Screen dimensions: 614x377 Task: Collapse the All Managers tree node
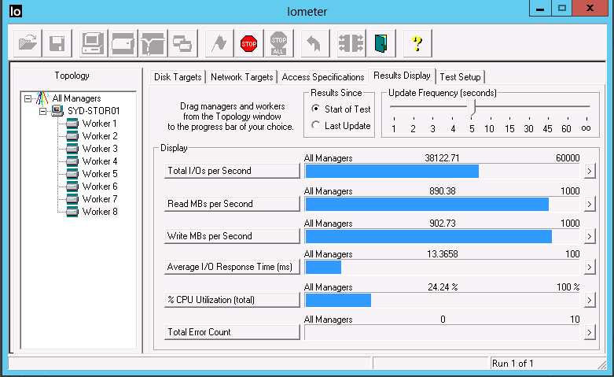pos(28,98)
